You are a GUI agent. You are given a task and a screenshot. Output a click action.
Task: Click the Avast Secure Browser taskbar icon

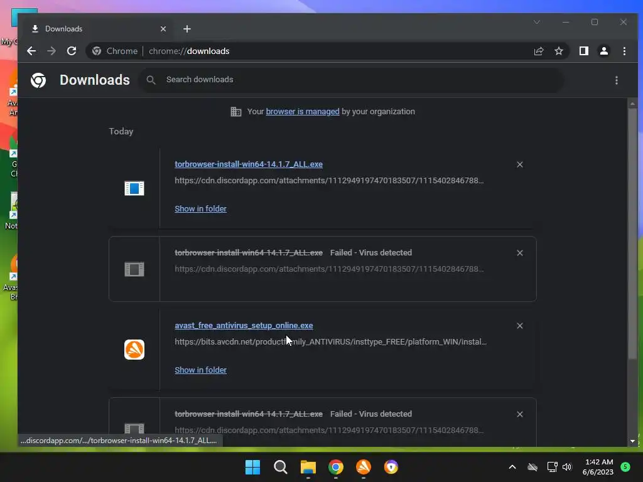pyautogui.click(x=391, y=467)
